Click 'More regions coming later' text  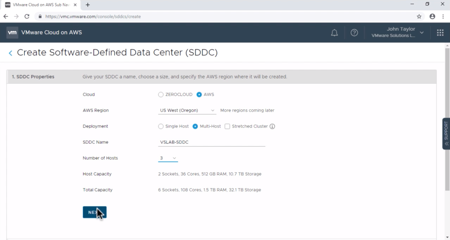point(247,110)
